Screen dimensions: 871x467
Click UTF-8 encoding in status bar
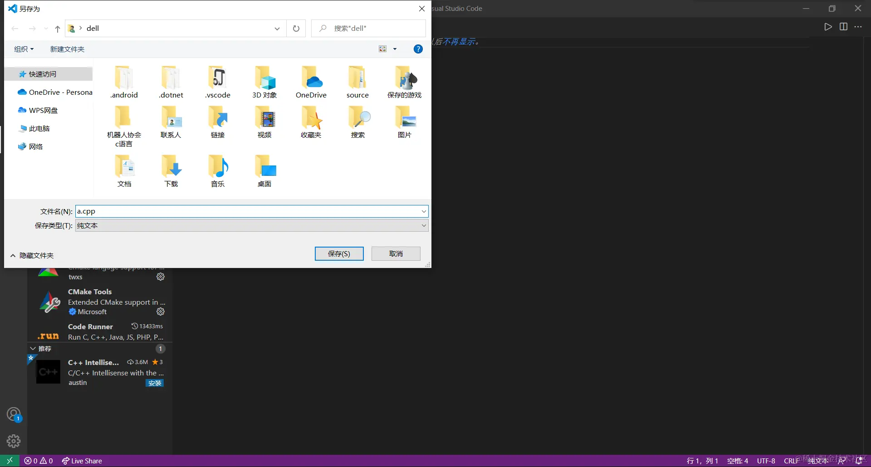click(x=766, y=461)
